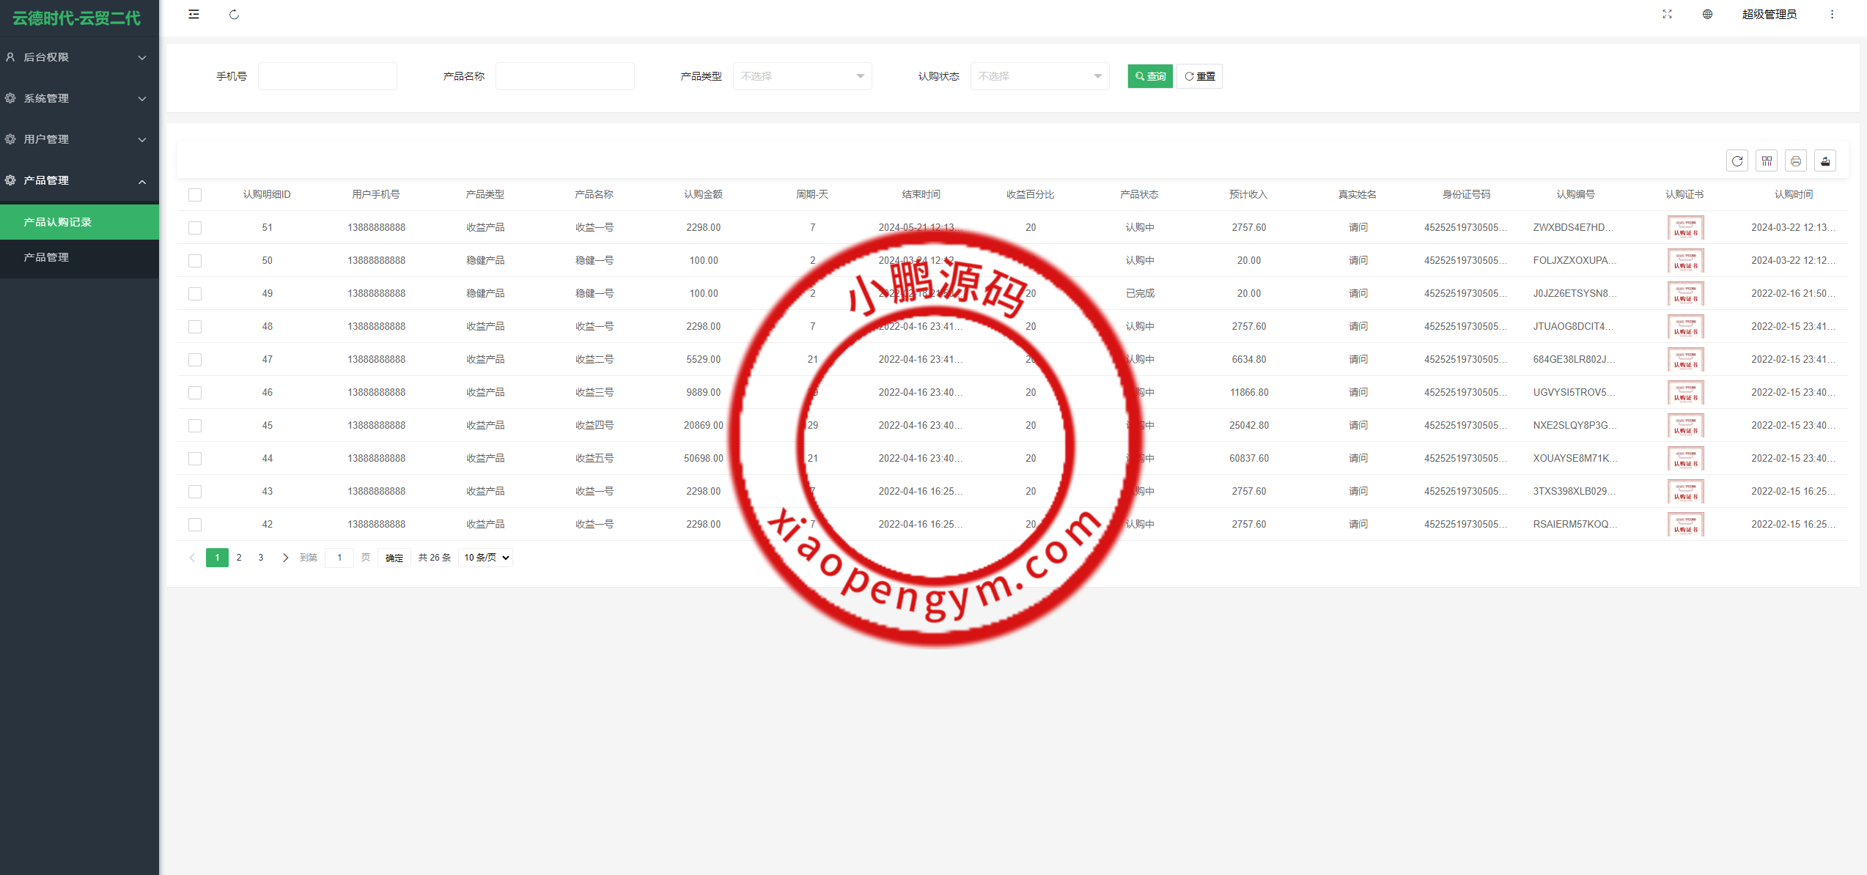1867x875 pixels.
Task: Enter fullscreen mode
Action: pyautogui.click(x=1667, y=14)
